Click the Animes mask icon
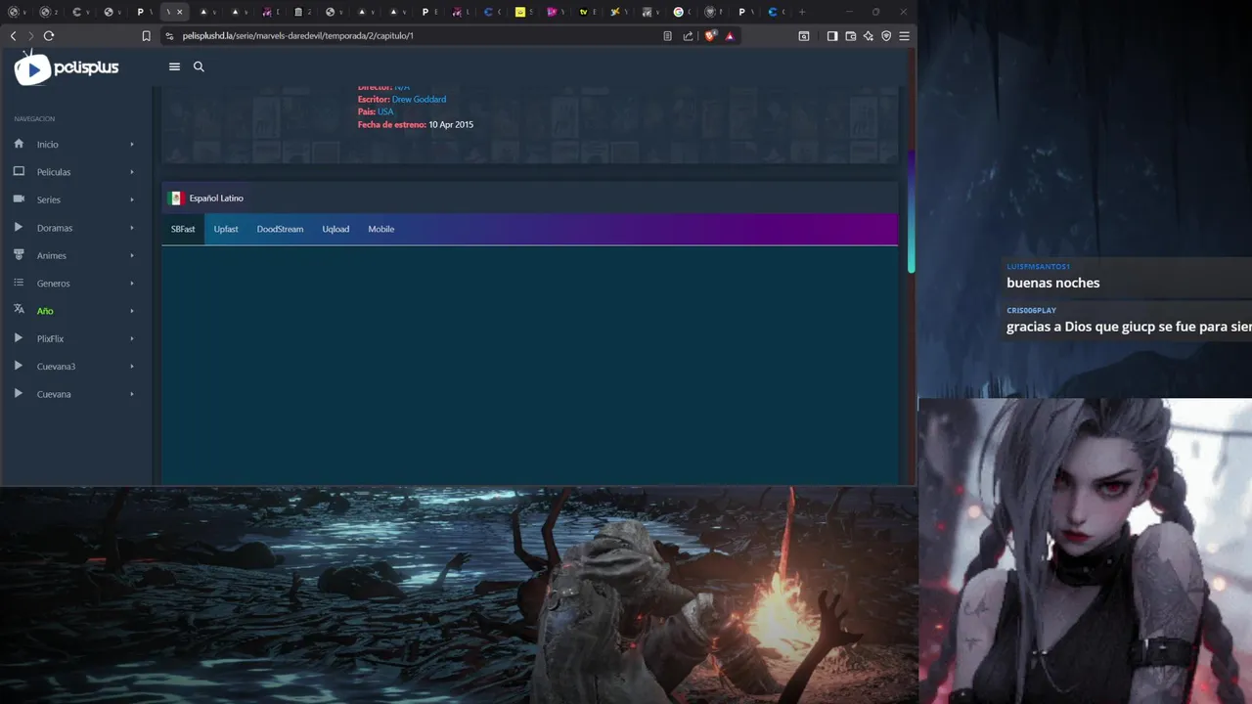Screen dimensions: 1252x704 (x=19, y=254)
